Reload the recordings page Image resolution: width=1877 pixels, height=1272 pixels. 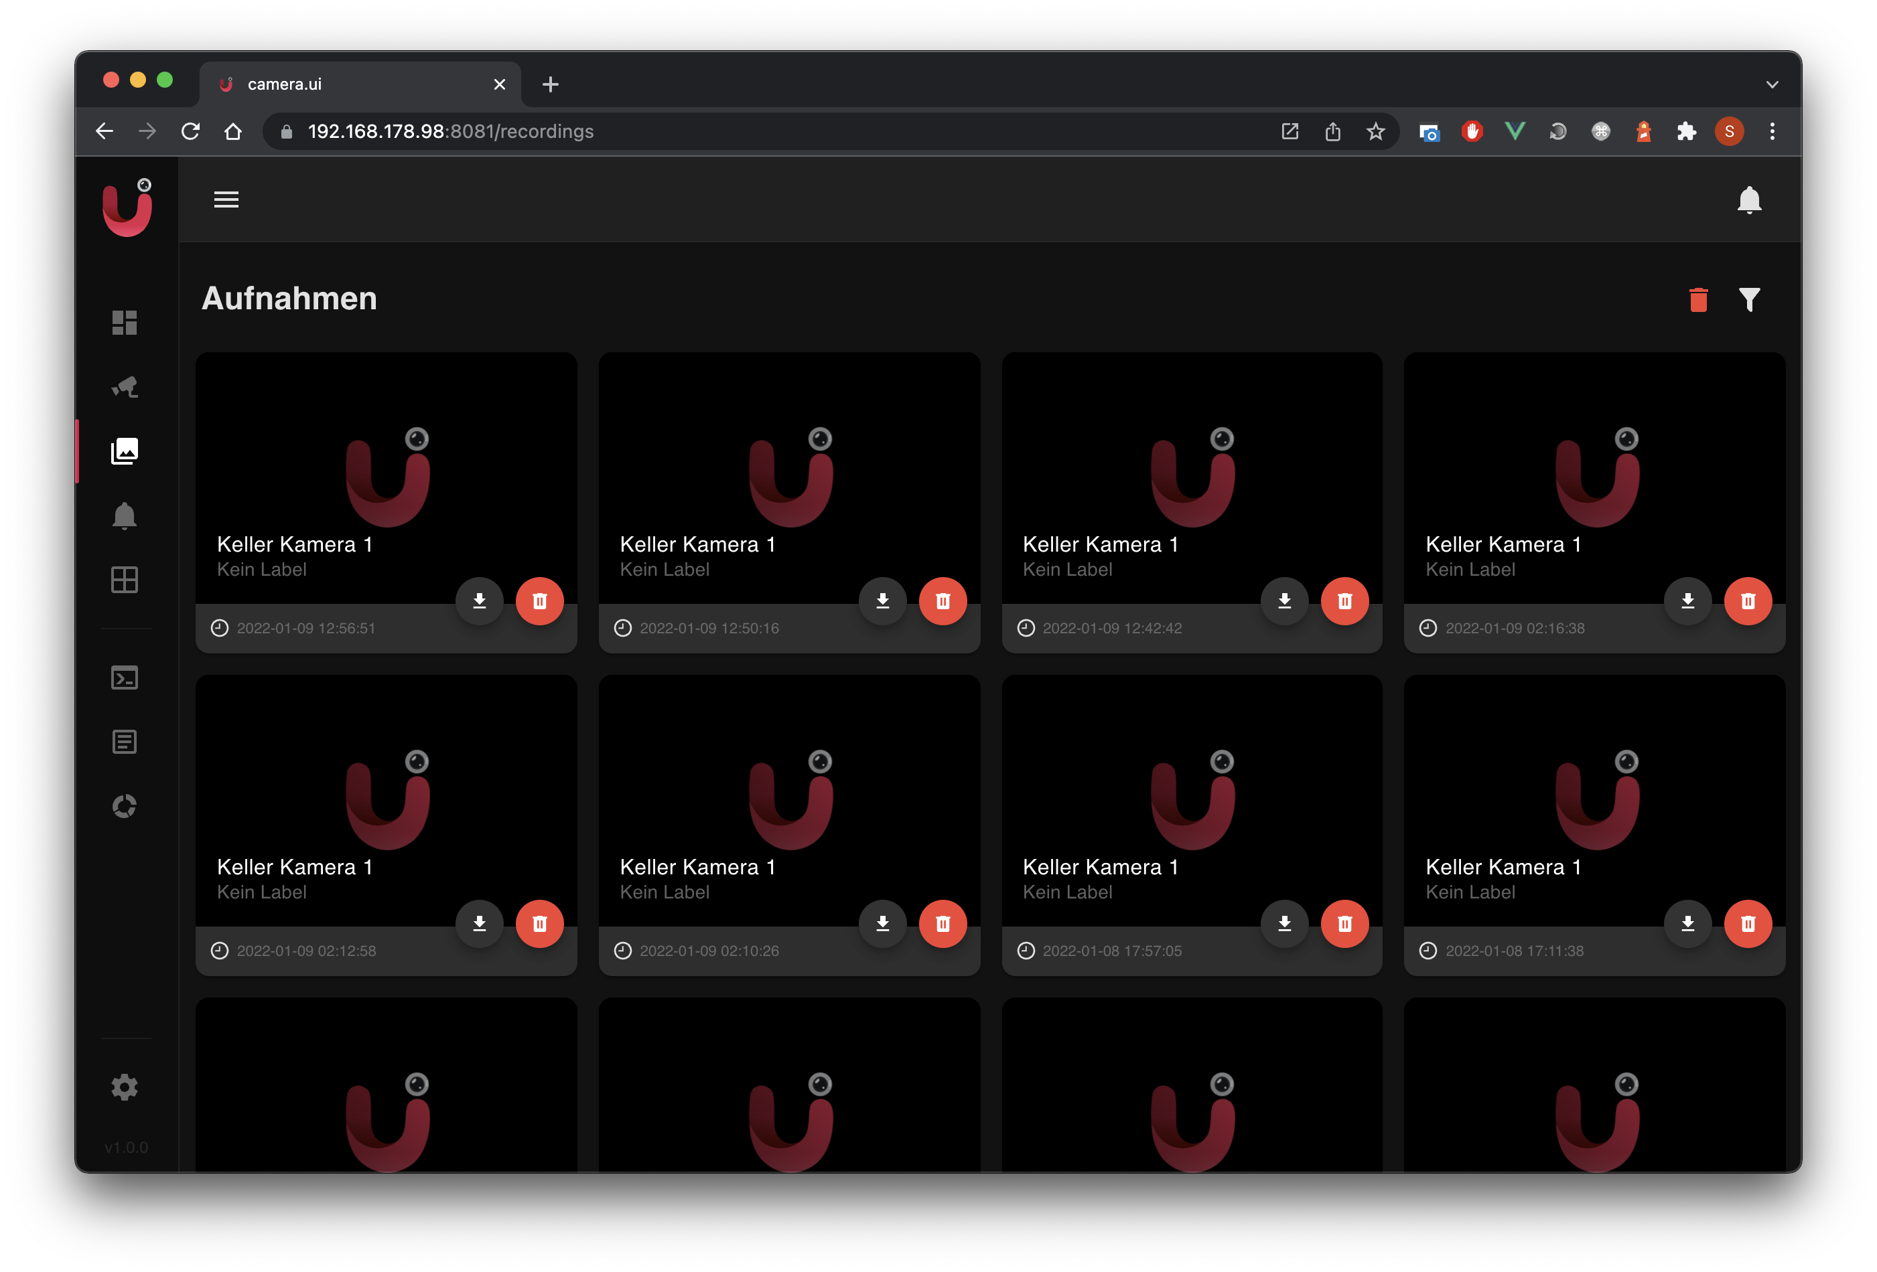[x=191, y=131]
